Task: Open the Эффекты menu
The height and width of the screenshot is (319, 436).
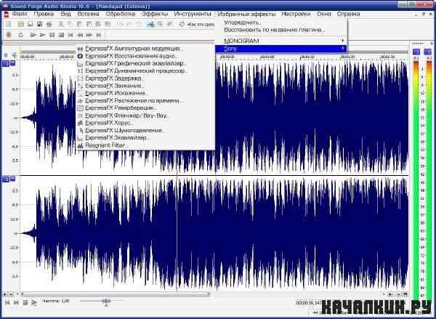Action: pos(155,14)
